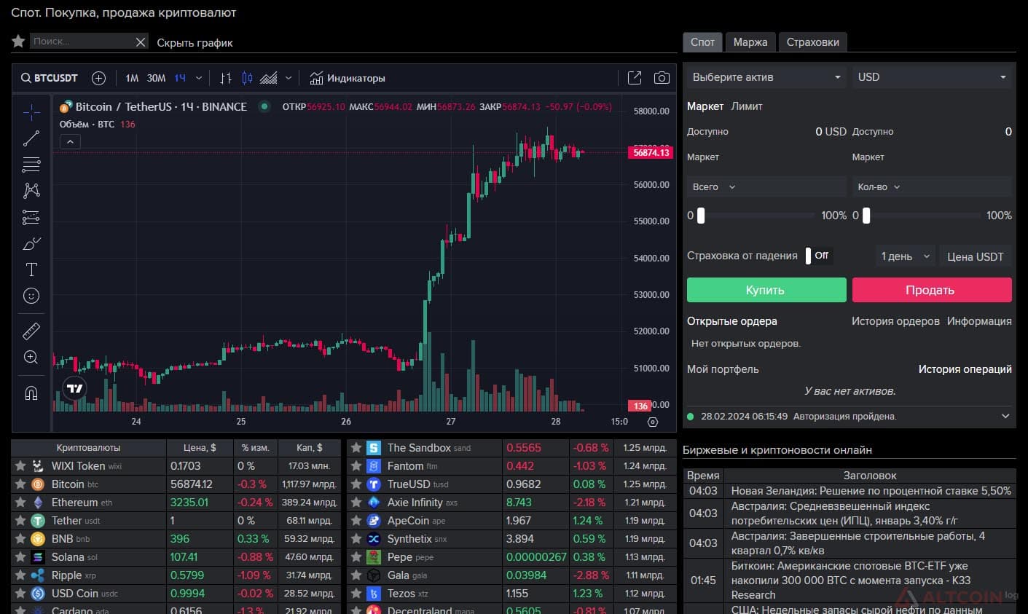Add symbol with the plus circle icon

99,78
